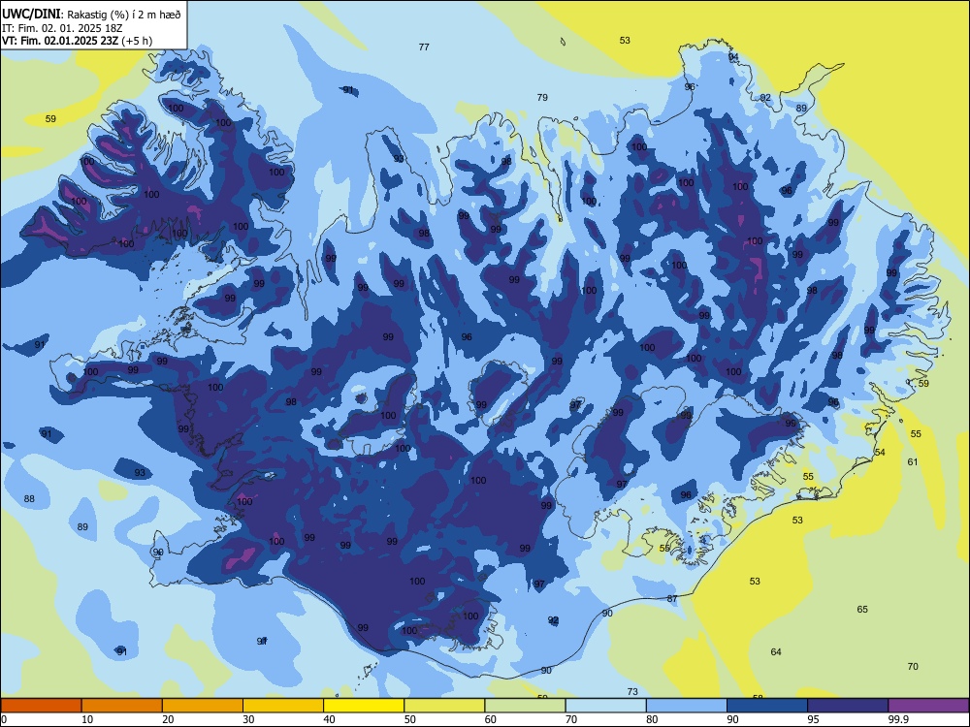Click the yellow-green 50–60 legend swatch
This screenshot has width=970, height=727.
444,706
